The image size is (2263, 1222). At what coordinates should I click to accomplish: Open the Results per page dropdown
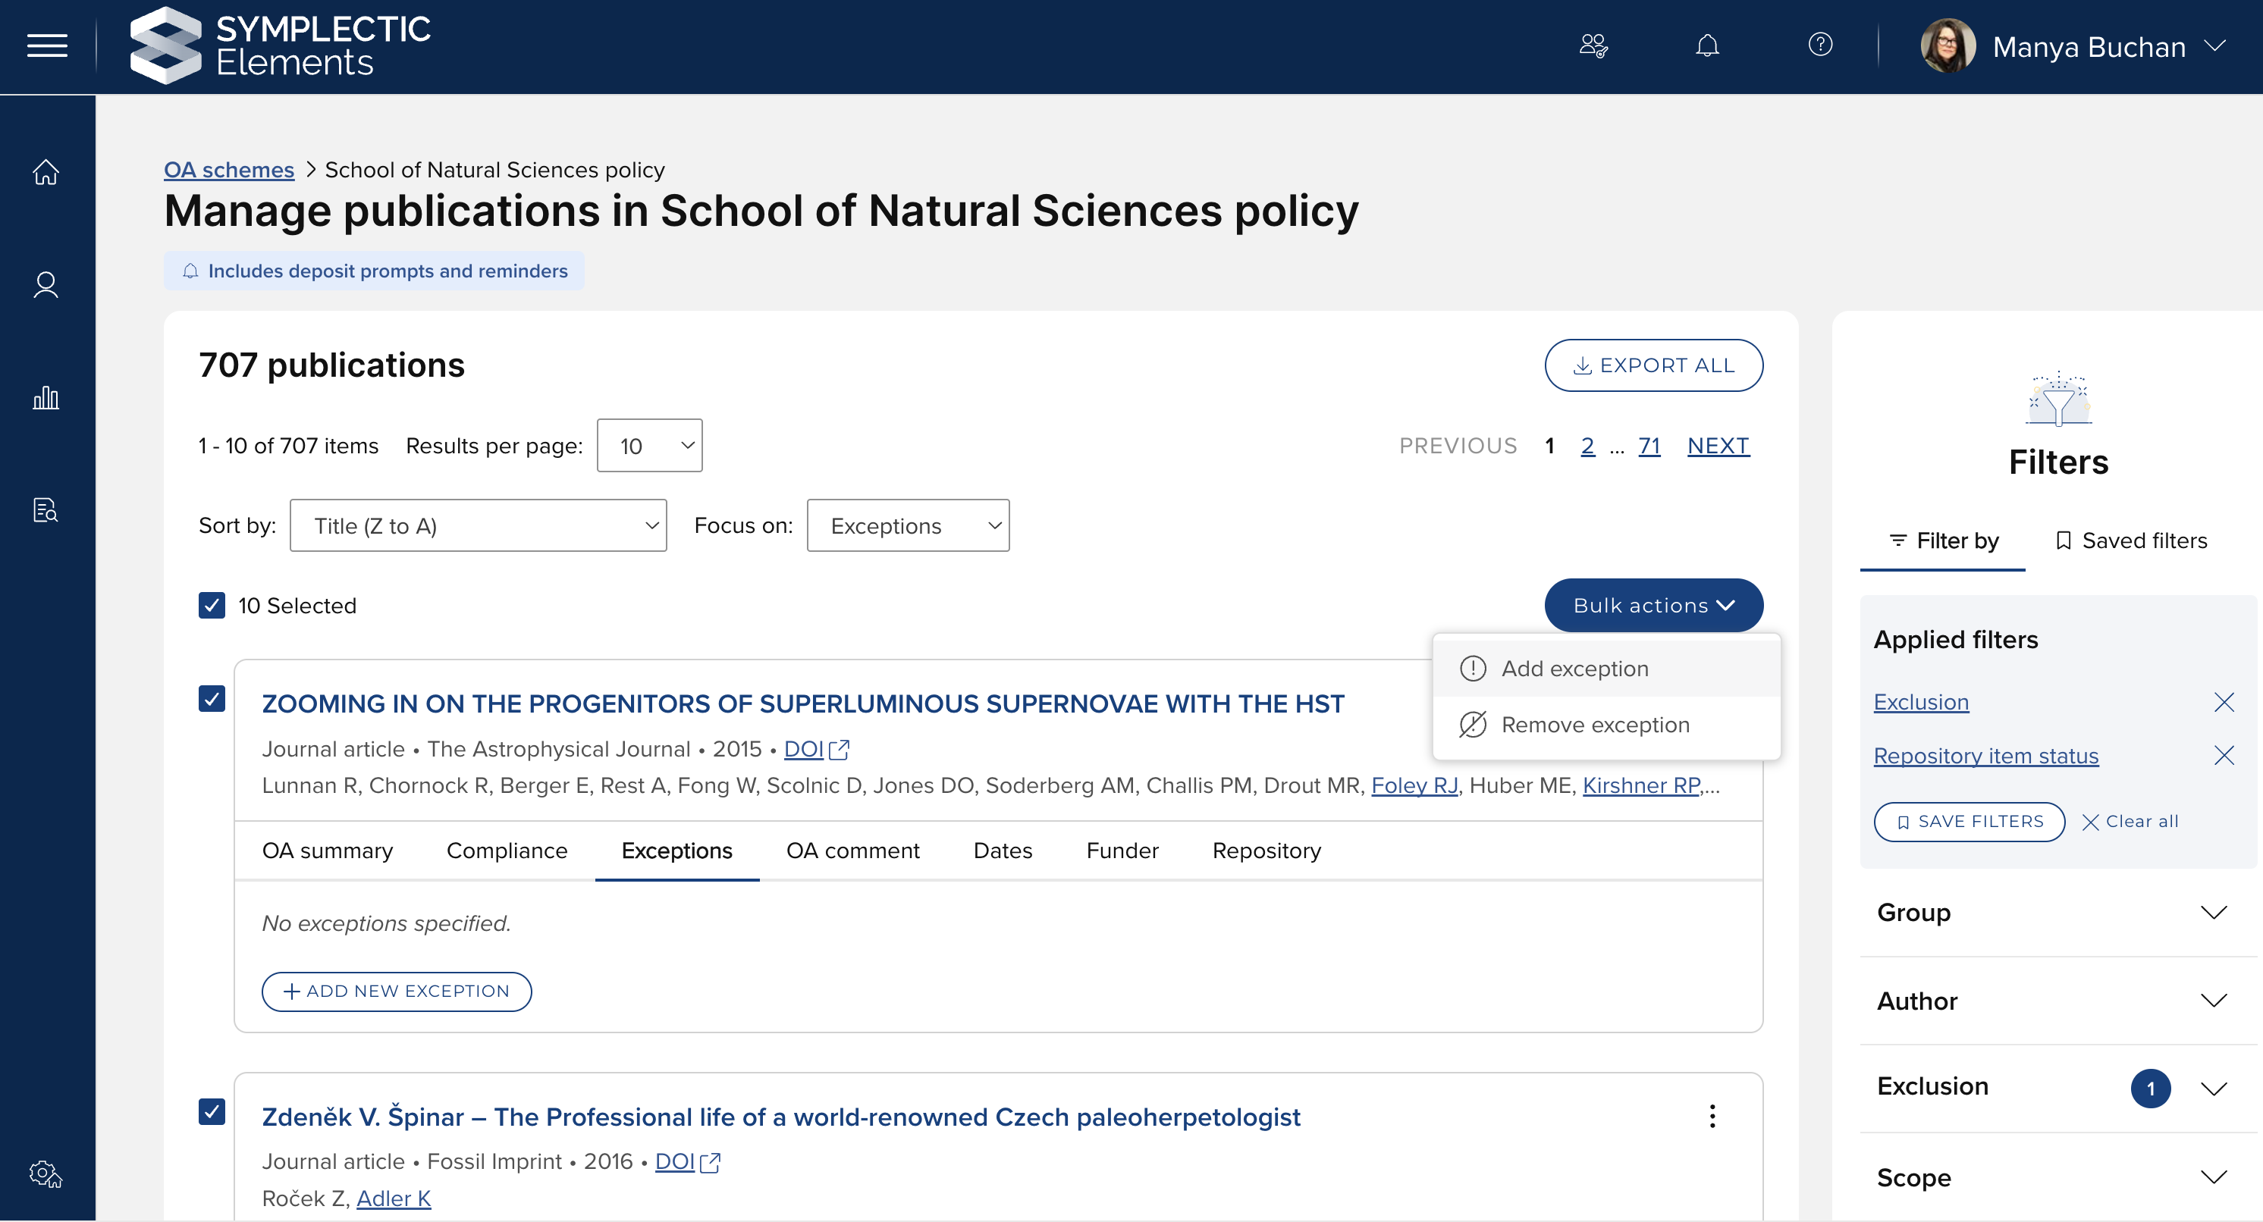click(648, 446)
